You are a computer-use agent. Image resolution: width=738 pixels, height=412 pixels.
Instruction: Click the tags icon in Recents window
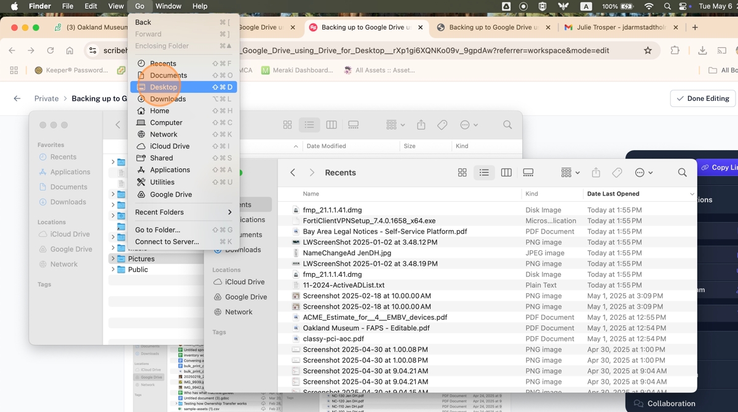(x=617, y=173)
